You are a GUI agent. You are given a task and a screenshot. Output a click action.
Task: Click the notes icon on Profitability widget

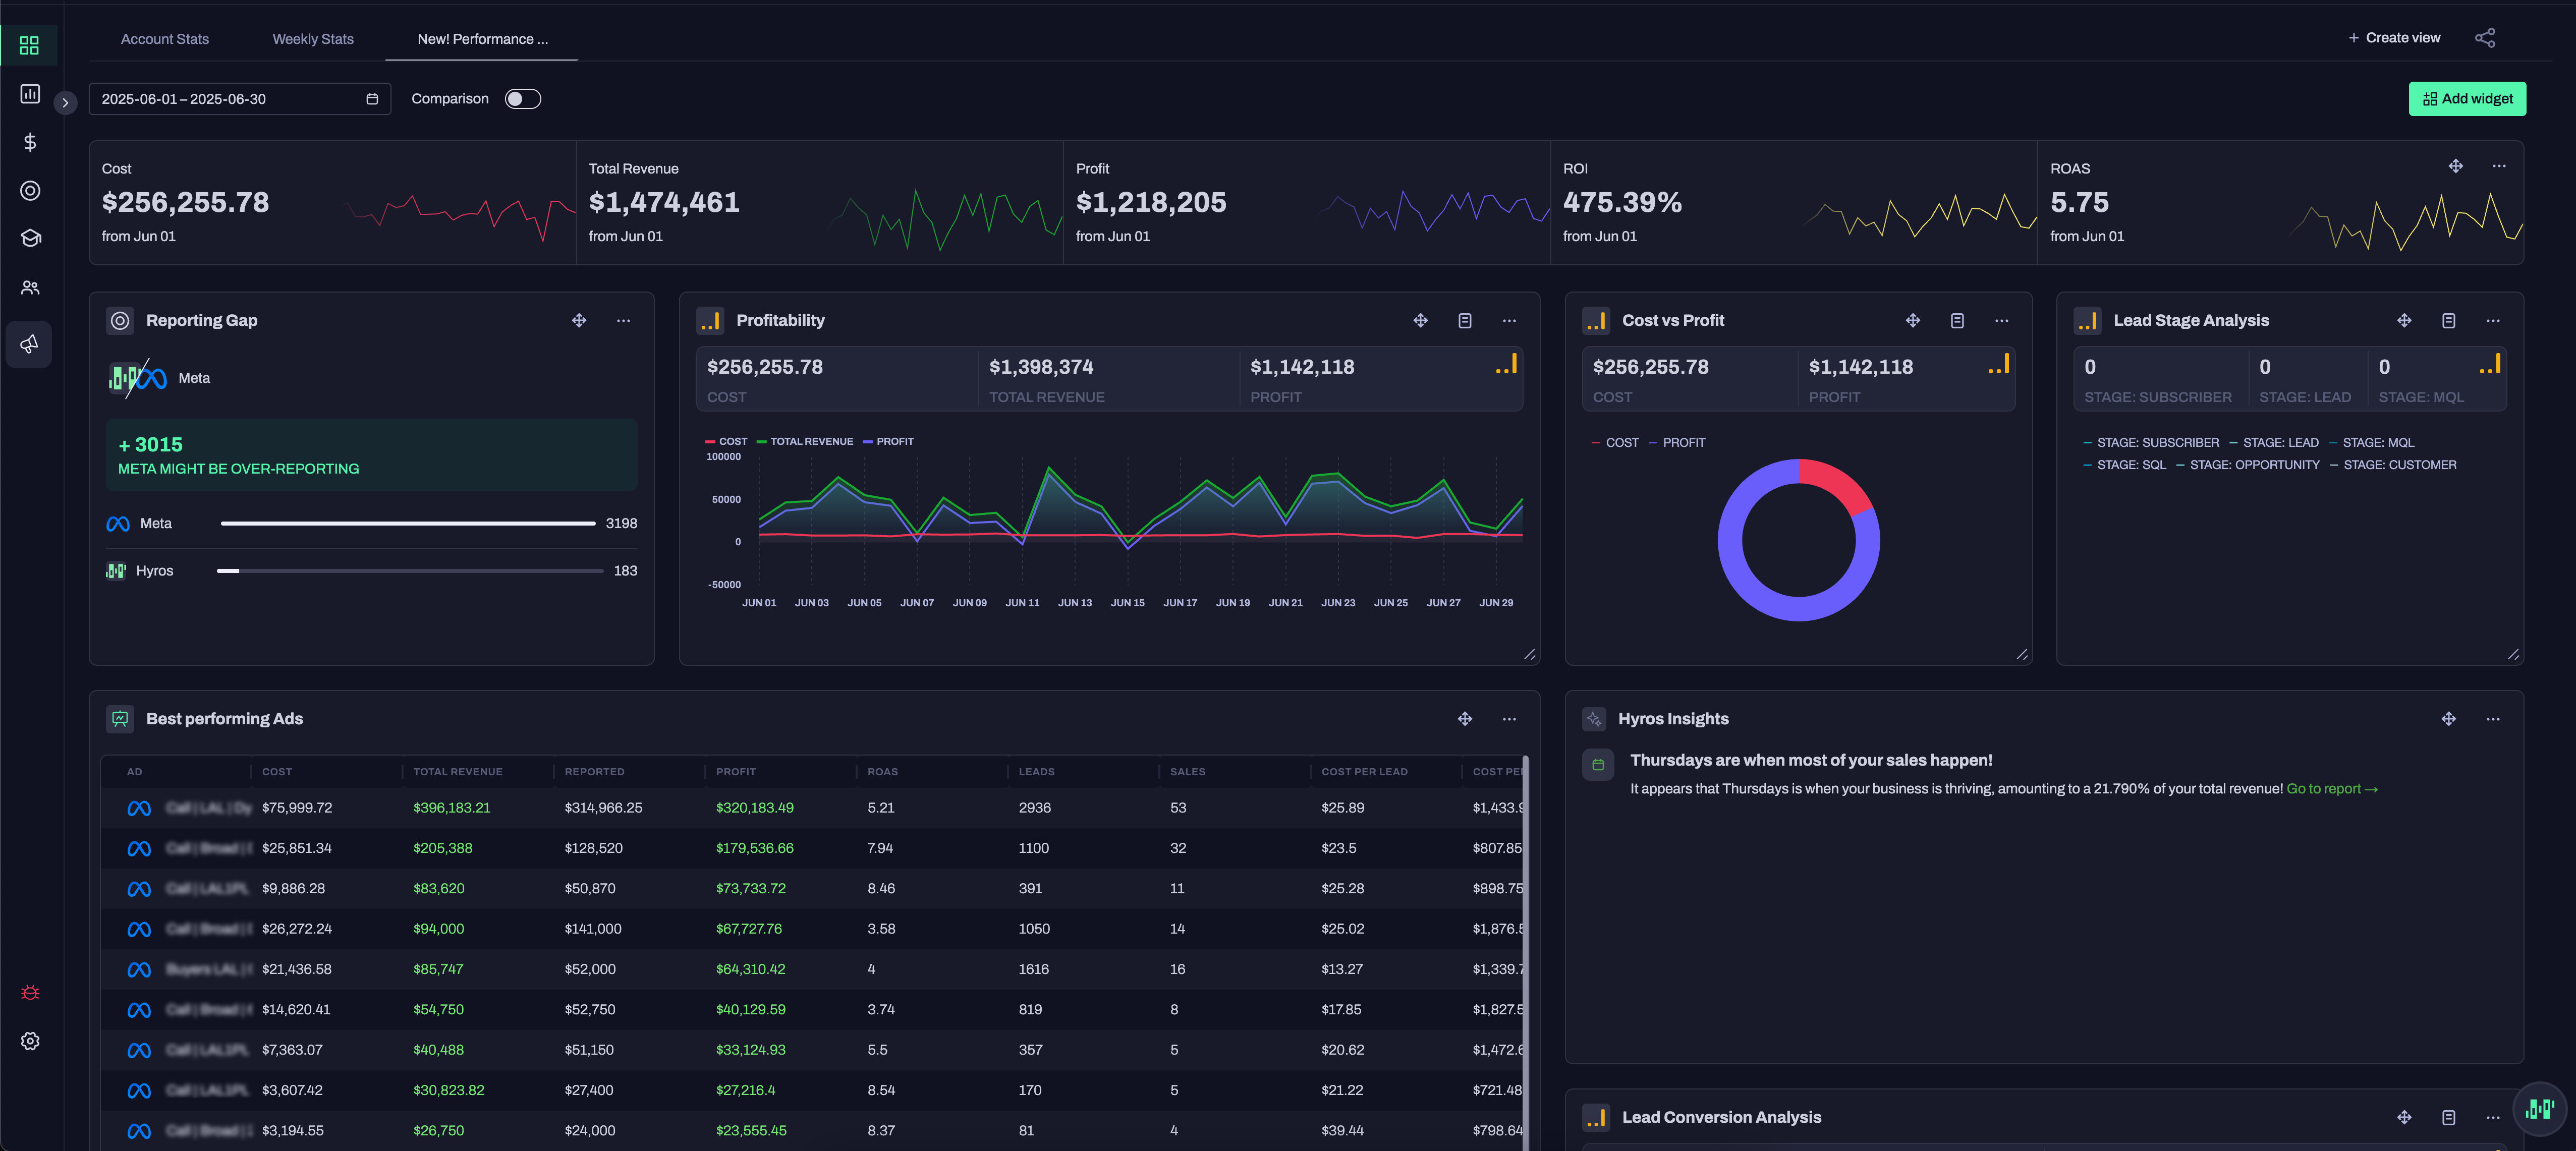tap(1464, 320)
